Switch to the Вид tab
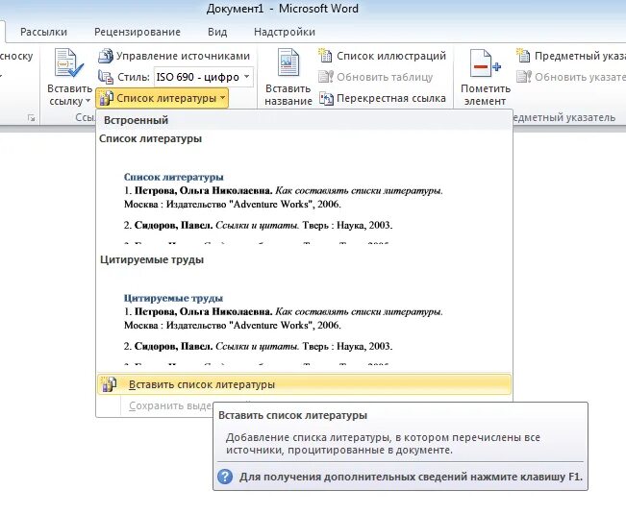The image size is (626, 515). tap(217, 32)
